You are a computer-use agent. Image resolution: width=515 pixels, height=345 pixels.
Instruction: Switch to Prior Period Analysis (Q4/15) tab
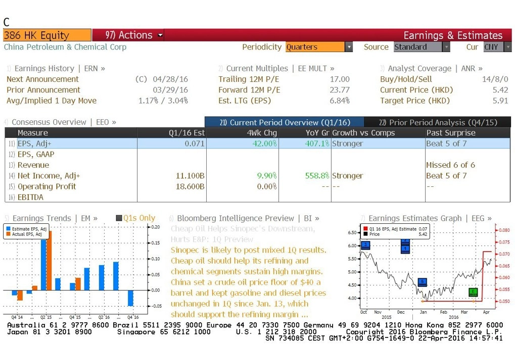pyautogui.click(x=438, y=122)
